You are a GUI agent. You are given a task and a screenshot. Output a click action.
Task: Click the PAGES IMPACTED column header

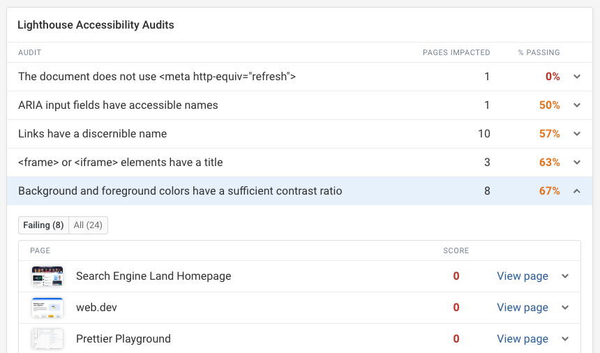(456, 53)
